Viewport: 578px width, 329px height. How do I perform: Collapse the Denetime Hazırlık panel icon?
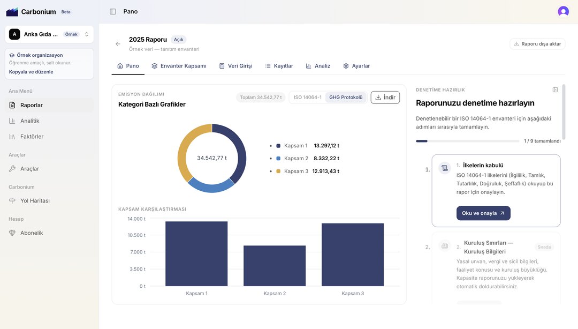point(555,89)
